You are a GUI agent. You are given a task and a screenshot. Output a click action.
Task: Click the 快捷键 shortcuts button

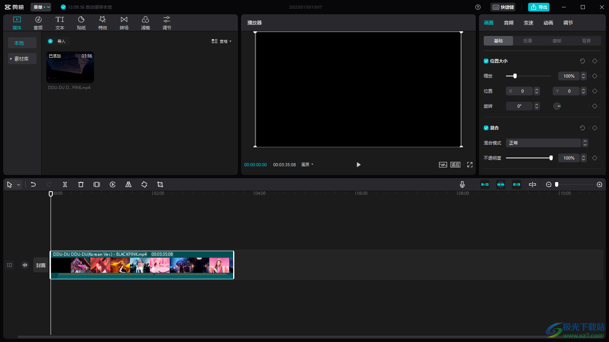[x=503, y=7]
